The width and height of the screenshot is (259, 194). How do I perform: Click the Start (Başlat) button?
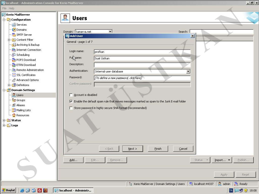coord(9,190)
